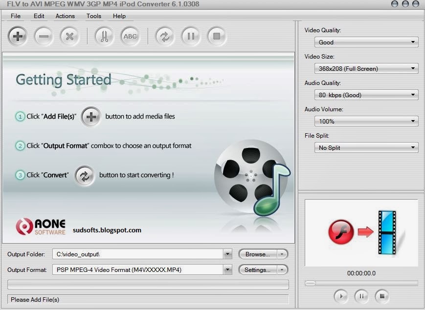Open the Actions menu
Image resolution: width=425 pixels, height=310 pixels.
[65, 16]
